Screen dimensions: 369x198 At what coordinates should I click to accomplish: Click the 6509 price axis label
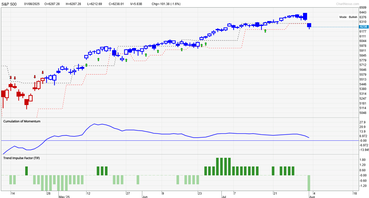pyautogui.click(x=363, y=8)
